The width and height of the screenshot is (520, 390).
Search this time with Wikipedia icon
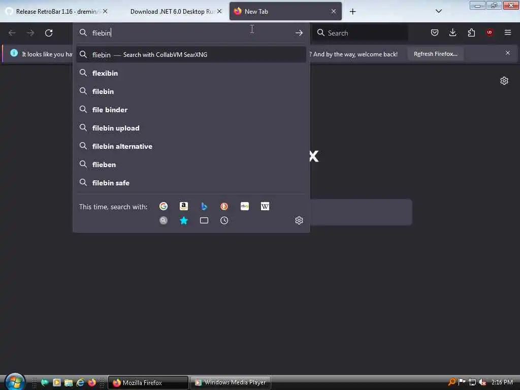(265, 206)
